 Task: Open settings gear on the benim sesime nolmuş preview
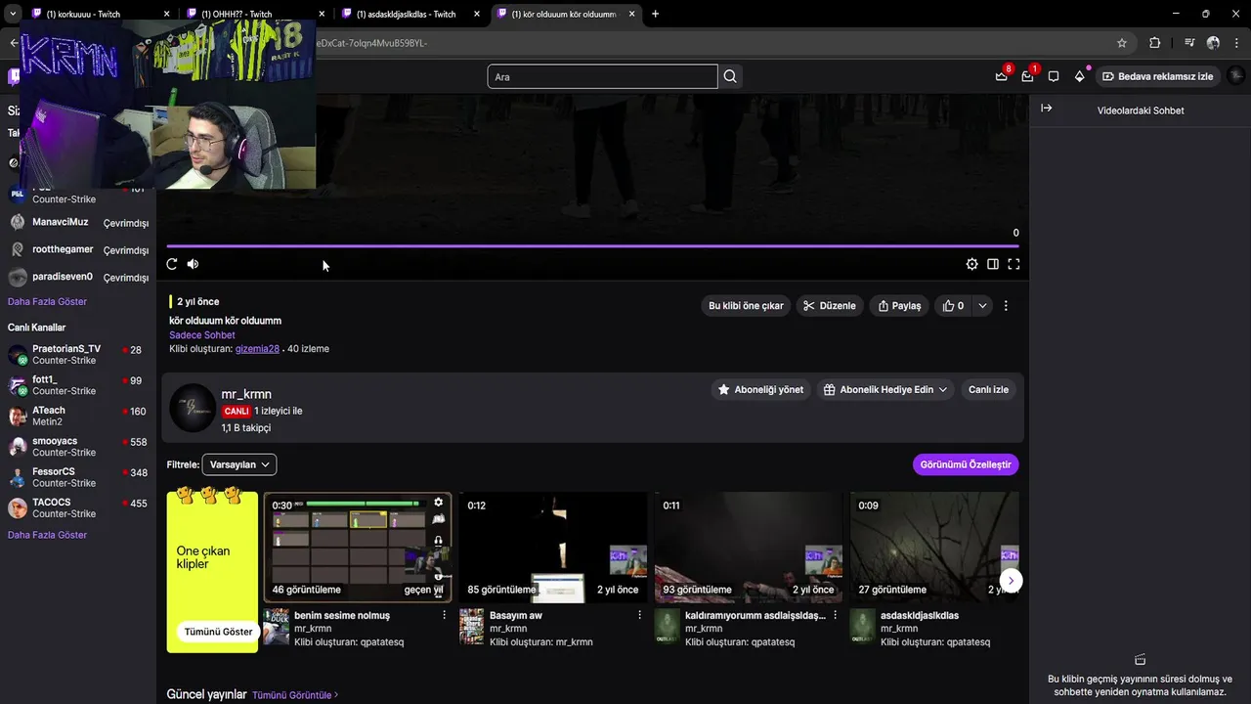click(x=438, y=503)
